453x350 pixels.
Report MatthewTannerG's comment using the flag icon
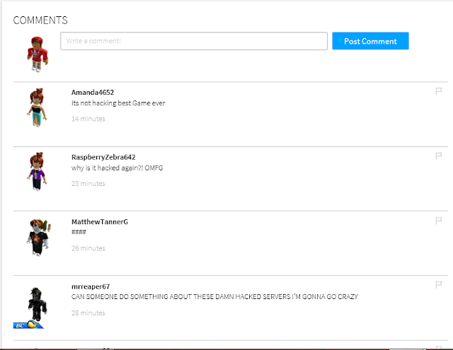pyautogui.click(x=439, y=221)
